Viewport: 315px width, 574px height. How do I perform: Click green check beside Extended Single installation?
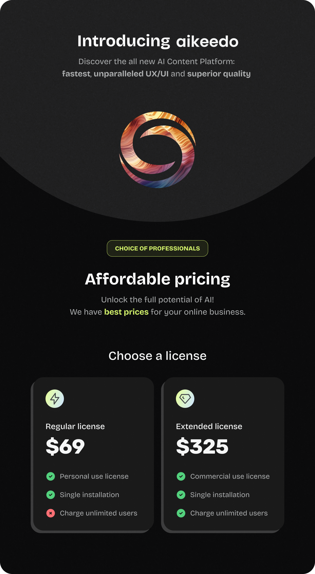(x=181, y=495)
